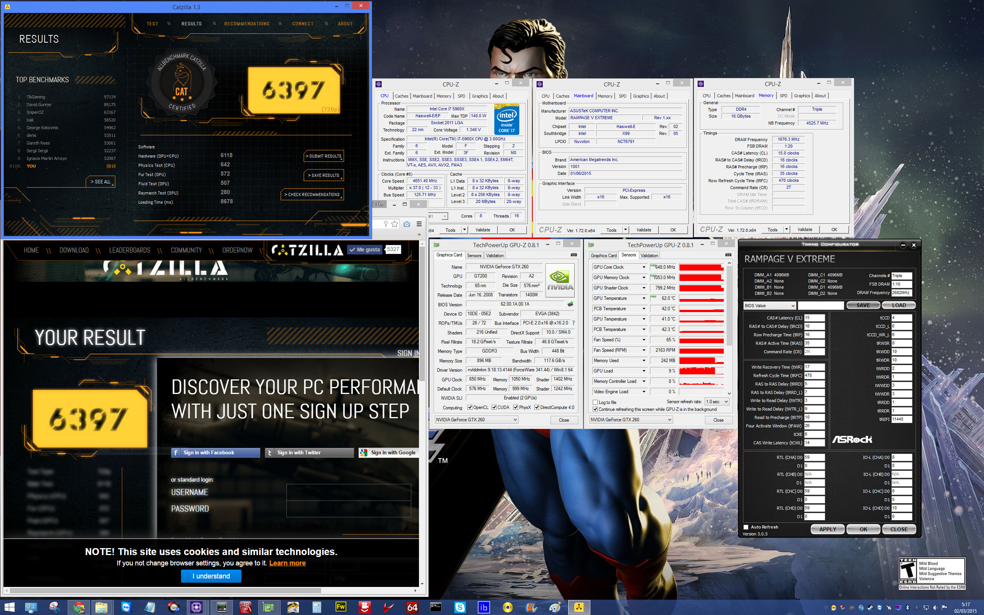Click the GPU-Z Graphics Card screenshot camera icon
Viewport: 984px width, 615px height.
pyautogui.click(x=574, y=255)
